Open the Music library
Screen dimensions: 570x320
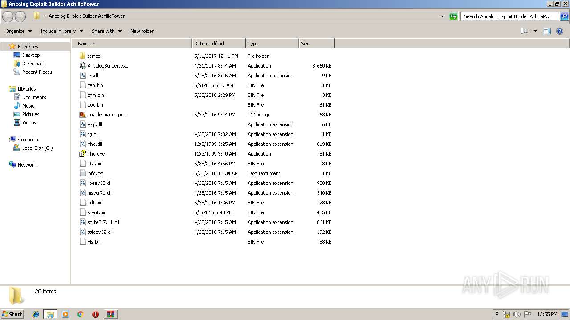[x=28, y=106]
